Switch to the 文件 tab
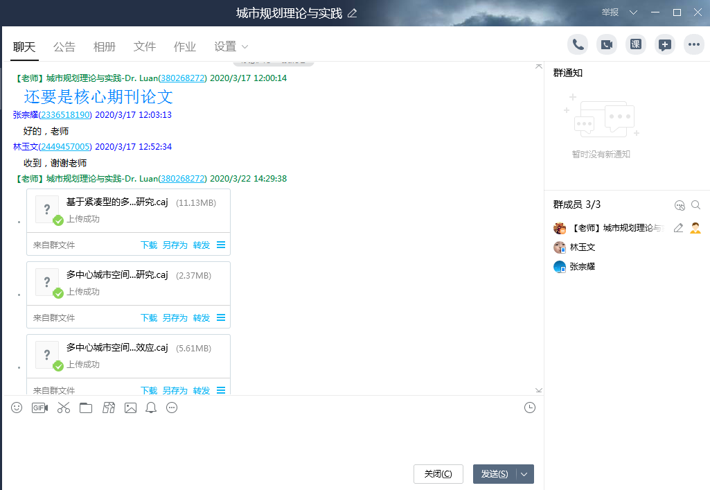 click(x=145, y=47)
